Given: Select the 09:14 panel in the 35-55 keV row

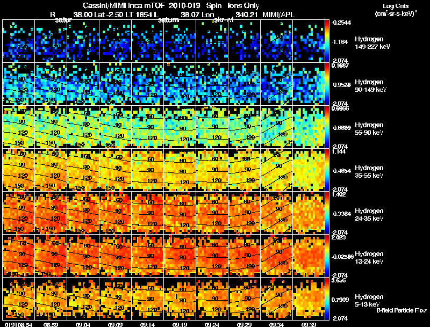Looking at the screenshot, I should pyautogui.click(x=147, y=170).
